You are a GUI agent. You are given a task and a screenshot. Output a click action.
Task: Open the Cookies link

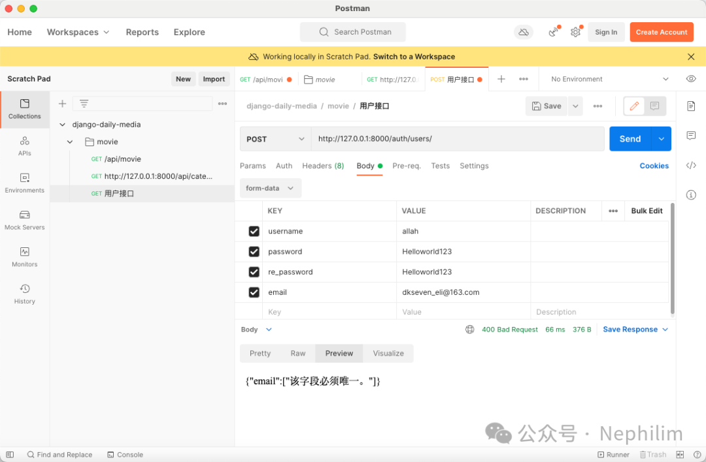(x=654, y=166)
